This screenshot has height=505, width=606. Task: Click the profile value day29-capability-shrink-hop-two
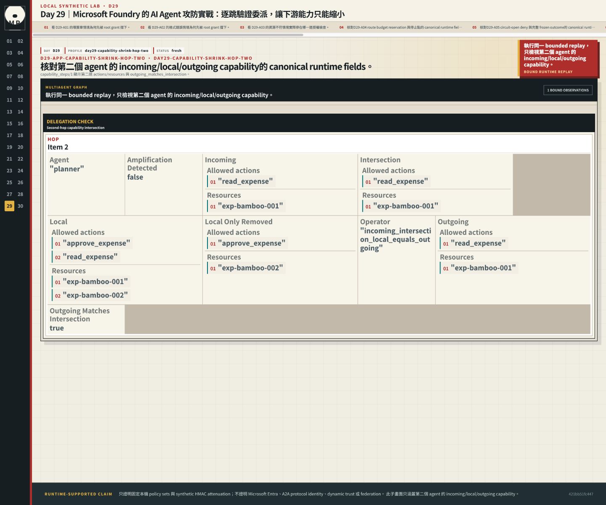117,50
